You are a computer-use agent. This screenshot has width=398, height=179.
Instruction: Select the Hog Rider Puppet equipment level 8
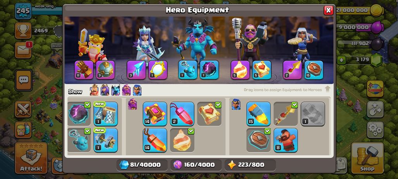click(286, 140)
